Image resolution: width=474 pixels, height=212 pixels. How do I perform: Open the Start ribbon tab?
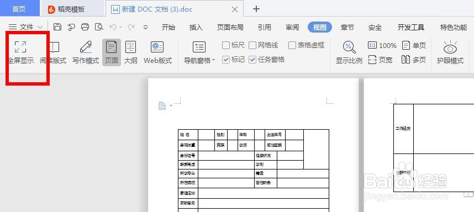tap(168, 27)
